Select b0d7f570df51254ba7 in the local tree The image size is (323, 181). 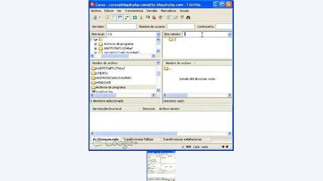119,48
